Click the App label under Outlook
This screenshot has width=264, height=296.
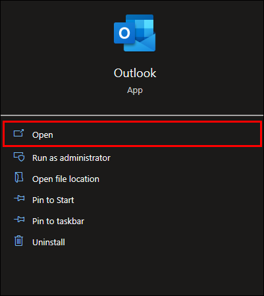(135, 90)
